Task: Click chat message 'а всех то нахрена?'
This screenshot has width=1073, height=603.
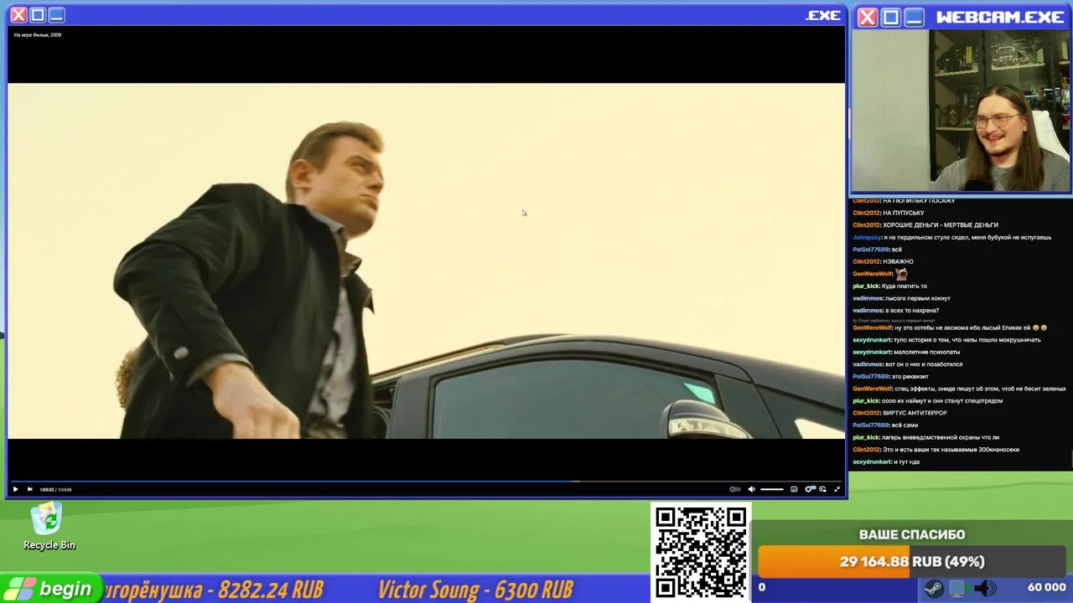Action: [x=912, y=311]
